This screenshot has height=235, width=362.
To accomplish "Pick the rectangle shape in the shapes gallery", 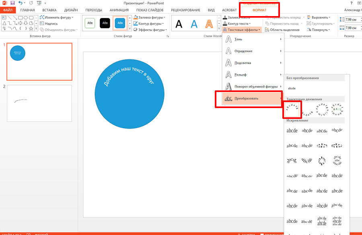I will 21,18.
